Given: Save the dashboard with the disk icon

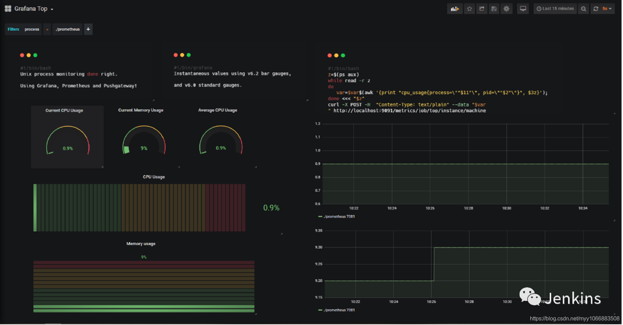Looking at the screenshot, I should [x=494, y=9].
